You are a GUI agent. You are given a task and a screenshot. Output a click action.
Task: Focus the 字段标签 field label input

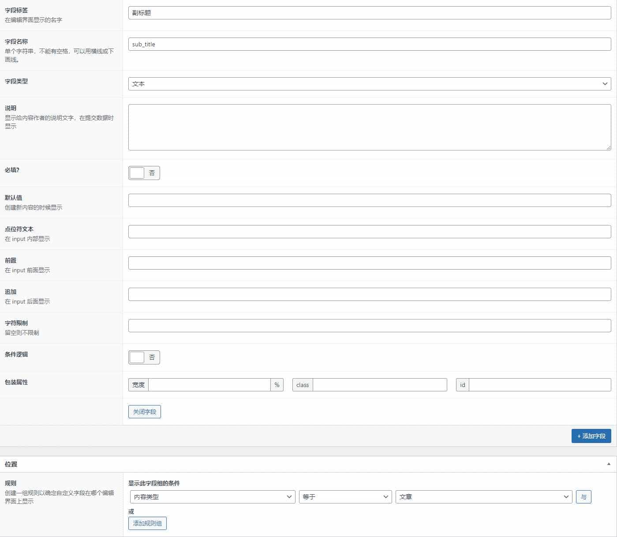click(x=370, y=13)
